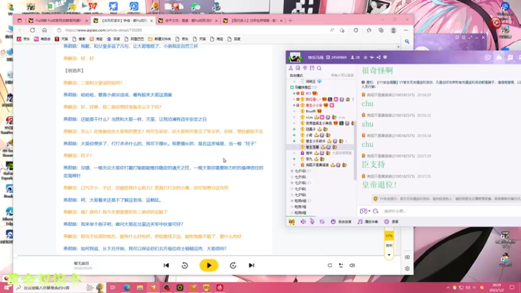The image size is (521, 293).
Task: Click the YY location pin icon
Action: coord(305,68)
